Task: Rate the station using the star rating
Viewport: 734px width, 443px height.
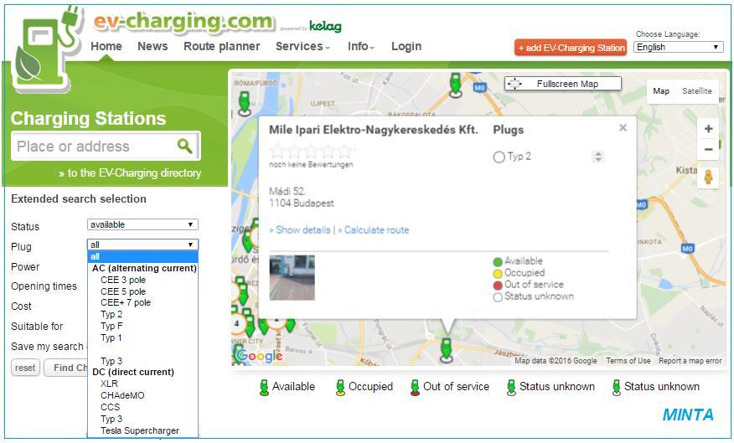Action: pos(312,151)
